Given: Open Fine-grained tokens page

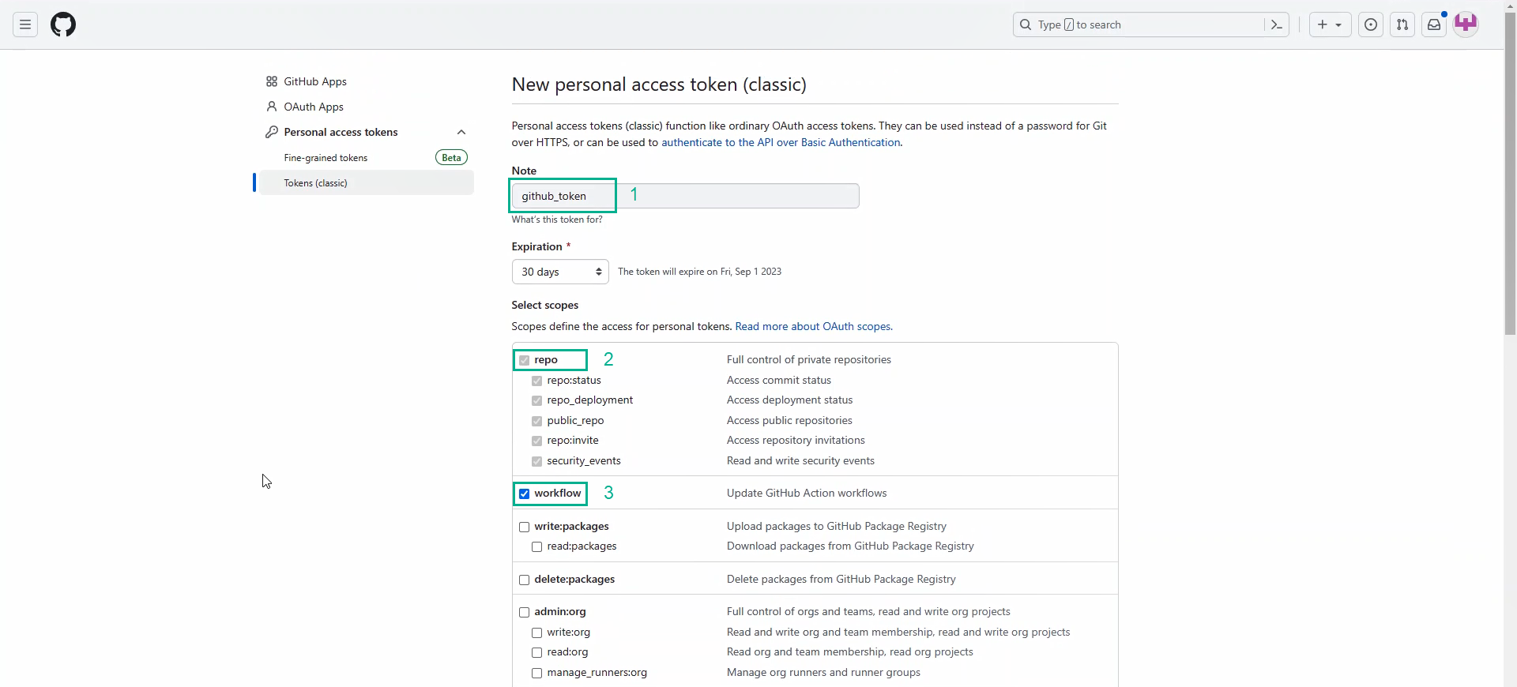Looking at the screenshot, I should [x=326, y=158].
